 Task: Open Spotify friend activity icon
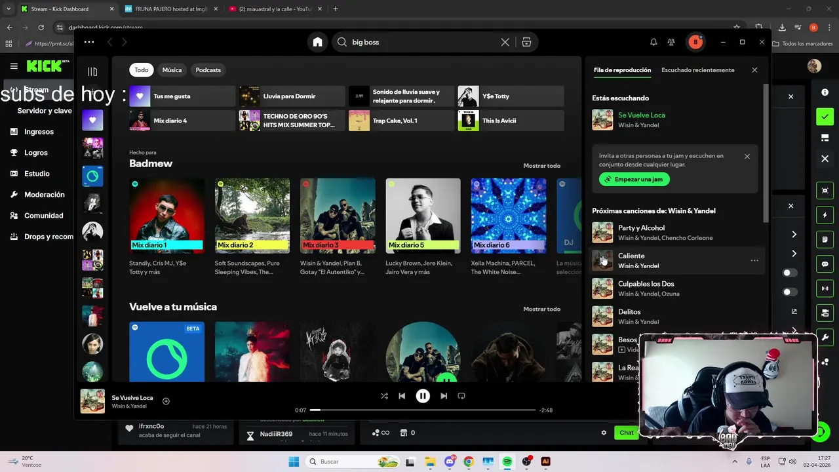coord(671,42)
